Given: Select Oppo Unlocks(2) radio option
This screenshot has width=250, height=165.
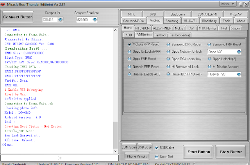Looking at the screenshot, I should tap(209, 59).
